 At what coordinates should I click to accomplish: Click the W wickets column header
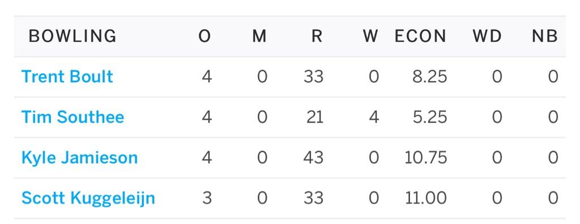tap(370, 37)
